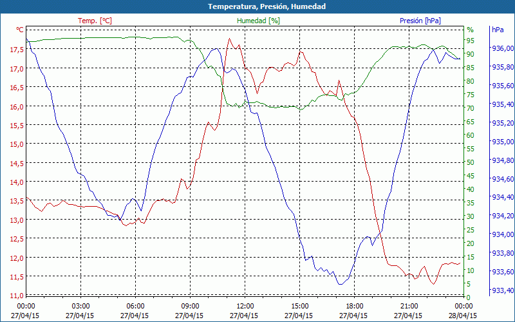
Task: Click 14,0 on the temperature axis
Action: coord(17,182)
